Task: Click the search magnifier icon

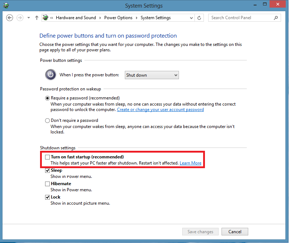Action: point(276,17)
